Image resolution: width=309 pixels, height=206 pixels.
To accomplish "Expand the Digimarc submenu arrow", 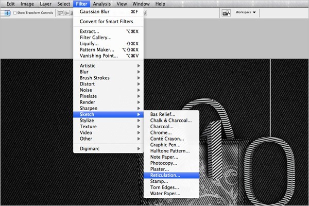I will (139, 149).
